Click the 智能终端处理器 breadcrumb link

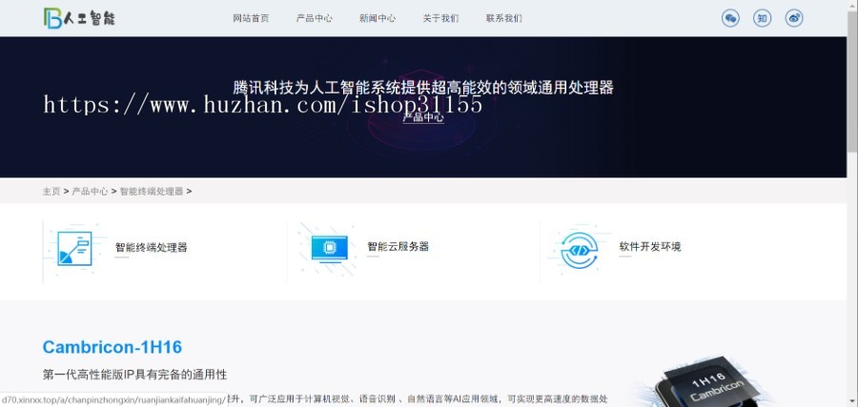tap(152, 192)
